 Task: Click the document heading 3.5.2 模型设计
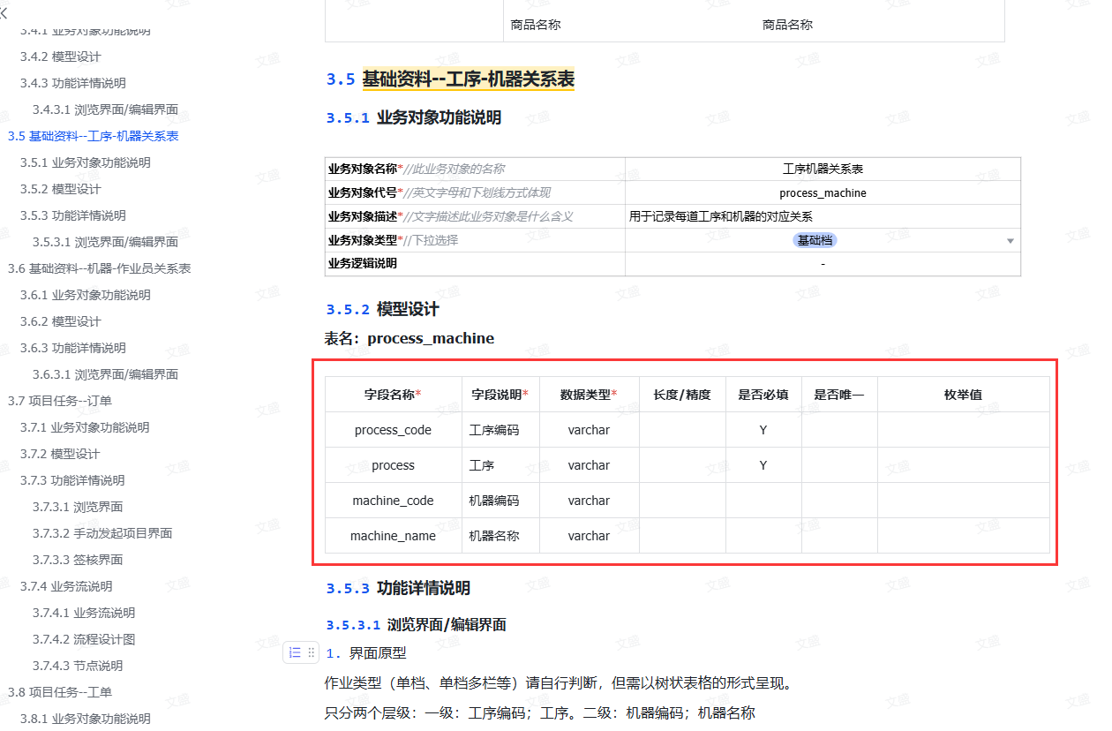point(382,309)
